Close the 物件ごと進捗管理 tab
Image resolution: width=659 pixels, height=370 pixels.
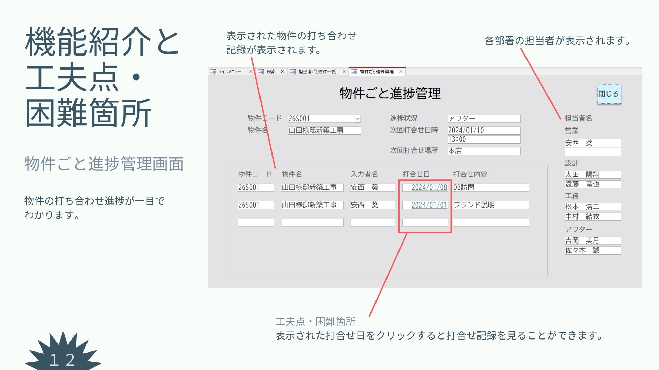point(401,72)
